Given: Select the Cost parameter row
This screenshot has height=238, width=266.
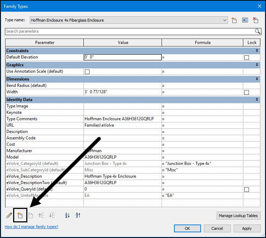Looking at the screenshot, I should pos(45,144).
